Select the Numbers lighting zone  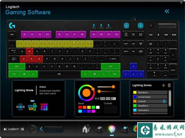click(x=150, y=93)
